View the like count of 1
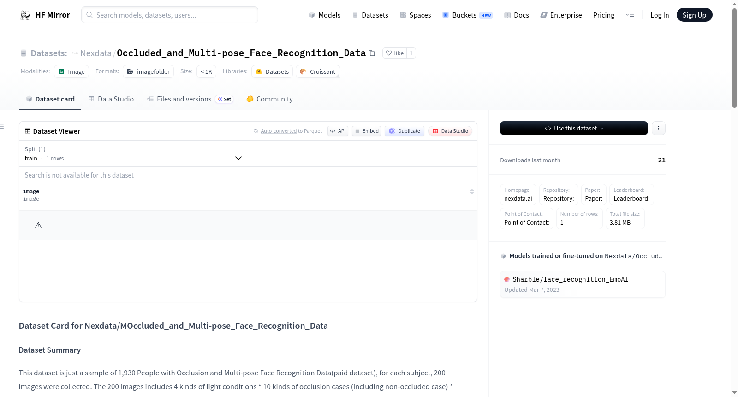Viewport: 738px width, 397px height. tap(411, 53)
